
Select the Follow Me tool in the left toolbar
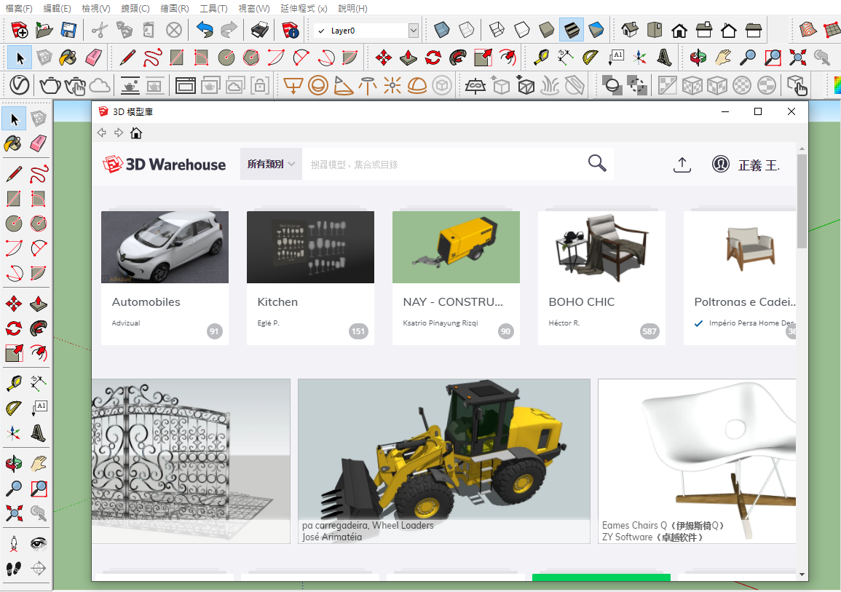pyautogui.click(x=38, y=328)
